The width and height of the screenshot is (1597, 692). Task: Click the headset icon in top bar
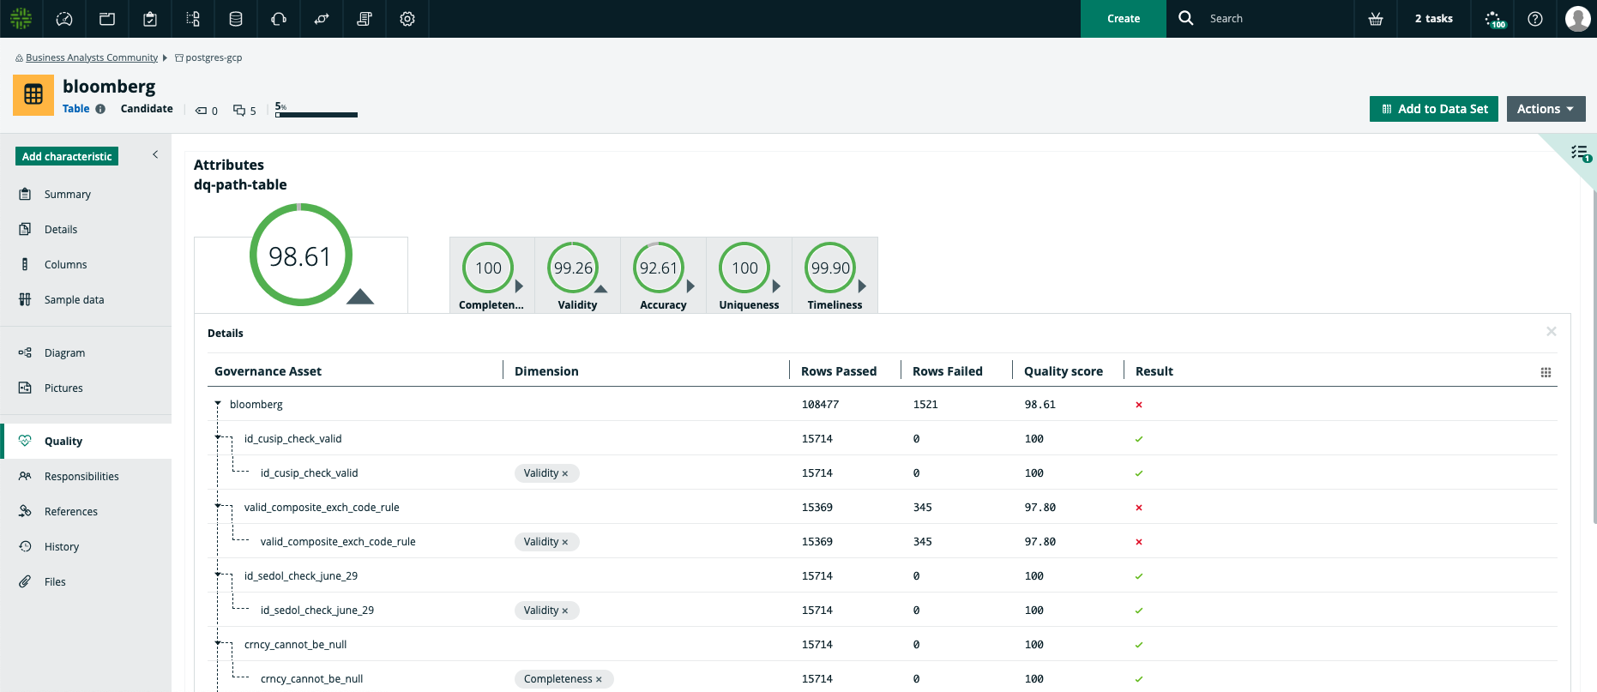[x=279, y=19]
